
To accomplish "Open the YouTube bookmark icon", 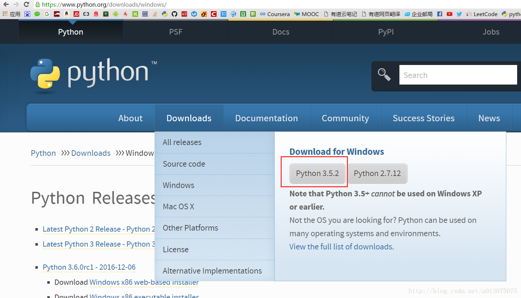I will click(450, 14).
